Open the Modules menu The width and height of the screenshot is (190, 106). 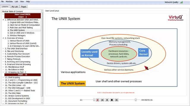(x=9, y=1)
